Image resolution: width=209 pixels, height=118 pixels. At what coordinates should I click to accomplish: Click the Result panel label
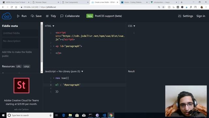[131, 71]
